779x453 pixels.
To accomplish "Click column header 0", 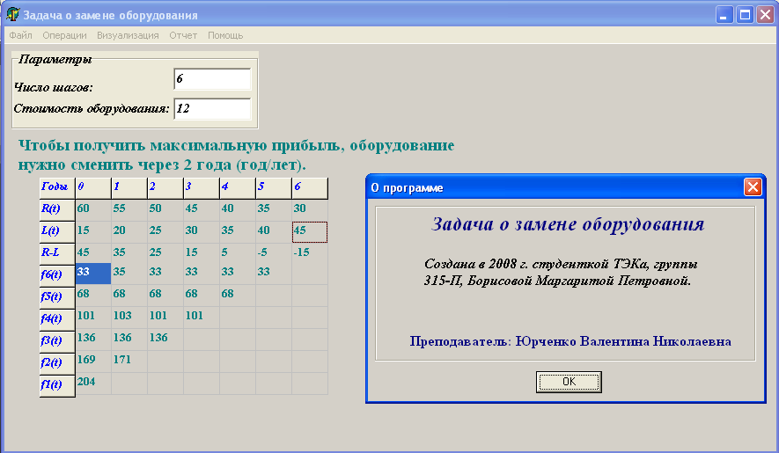I will [93, 187].
